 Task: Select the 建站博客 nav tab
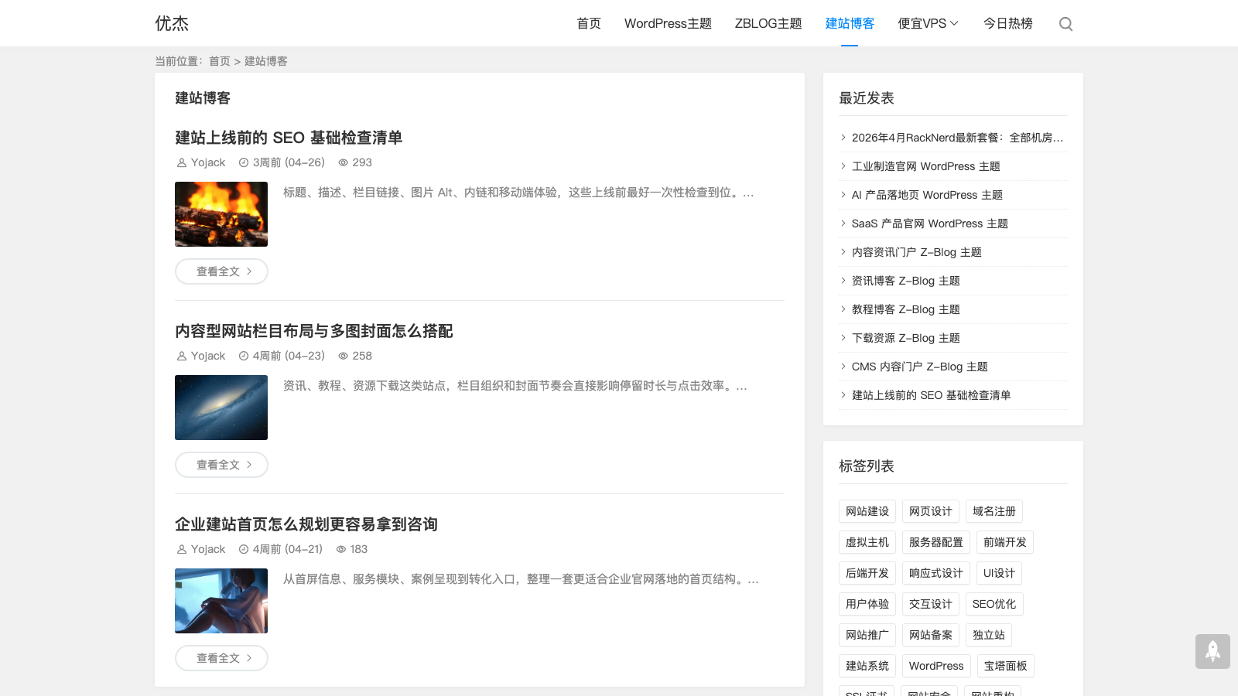pos(850,23)
